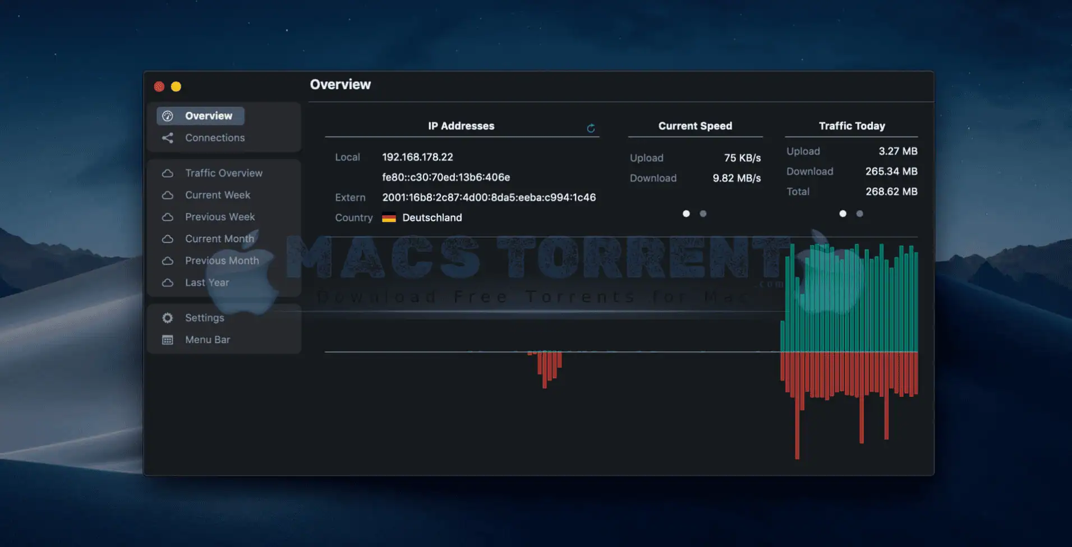
Task: Click the country name Deutschland
Action: pos(432,218)
